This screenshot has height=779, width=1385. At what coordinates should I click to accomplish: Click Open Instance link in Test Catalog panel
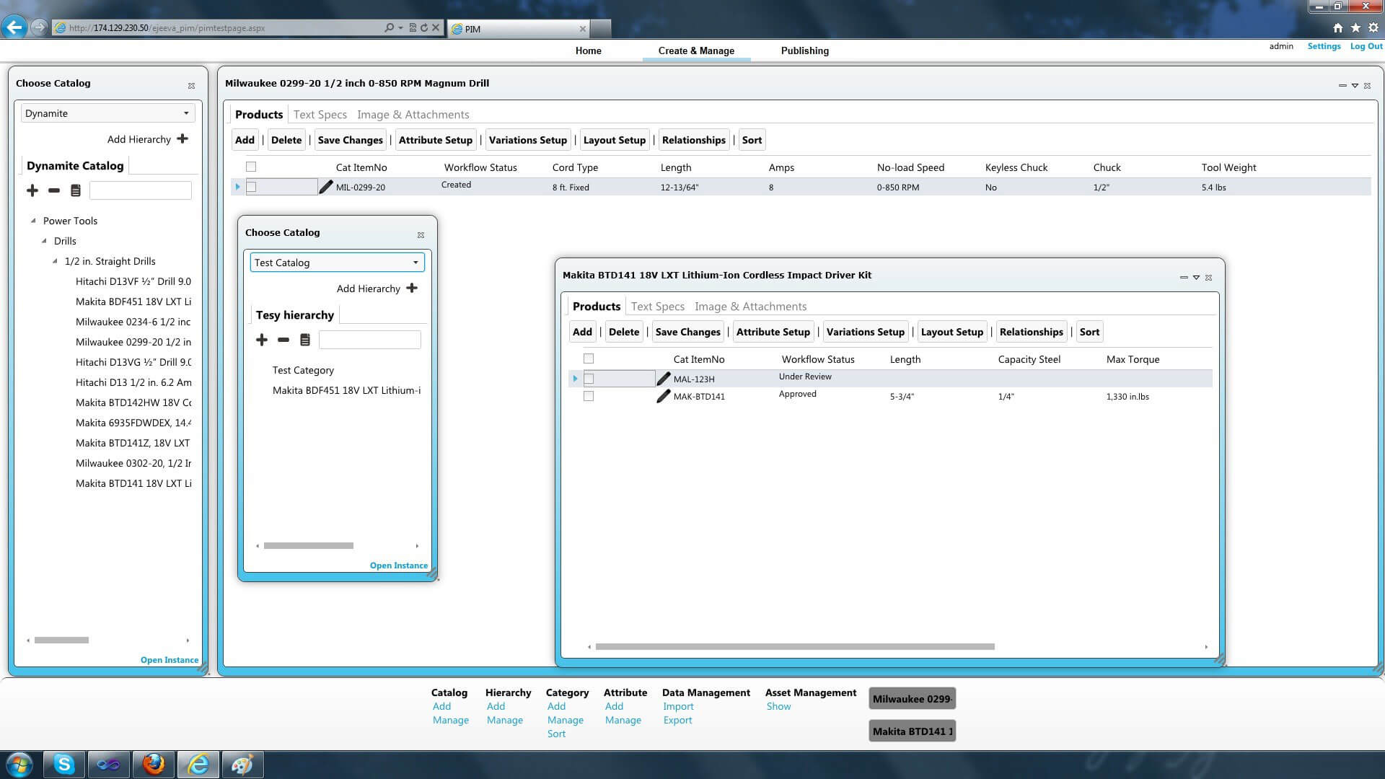[x=398, y=565]
